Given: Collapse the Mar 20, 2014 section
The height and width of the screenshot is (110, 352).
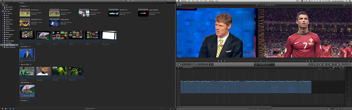Looking at the screenshot, I should pos(20,82).
